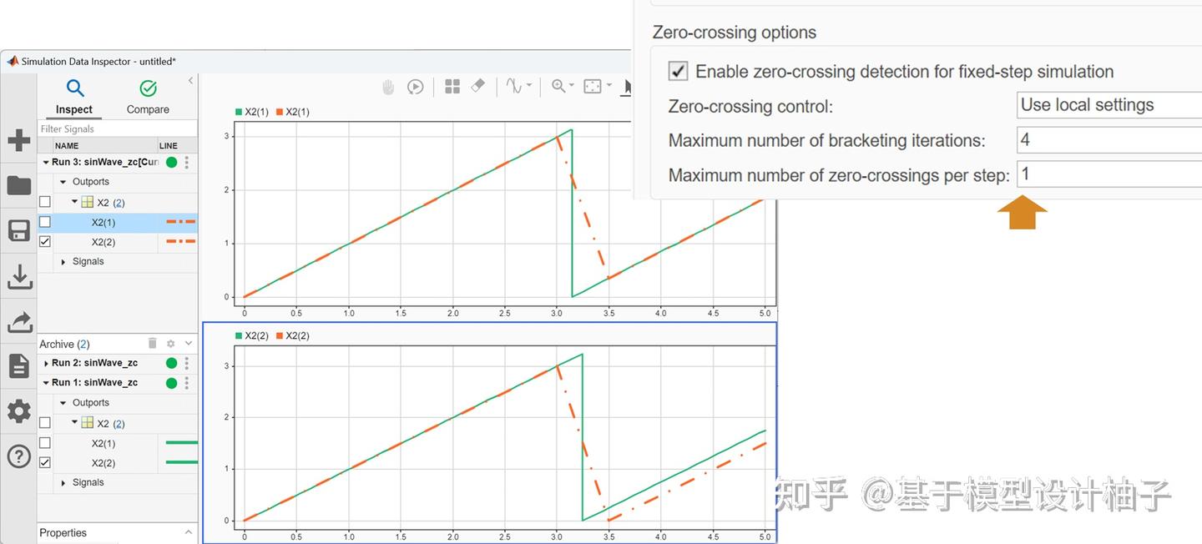1202x544 pixels.
Task: Delete archived runs with trash icon
Action: [x=153, y=343]
